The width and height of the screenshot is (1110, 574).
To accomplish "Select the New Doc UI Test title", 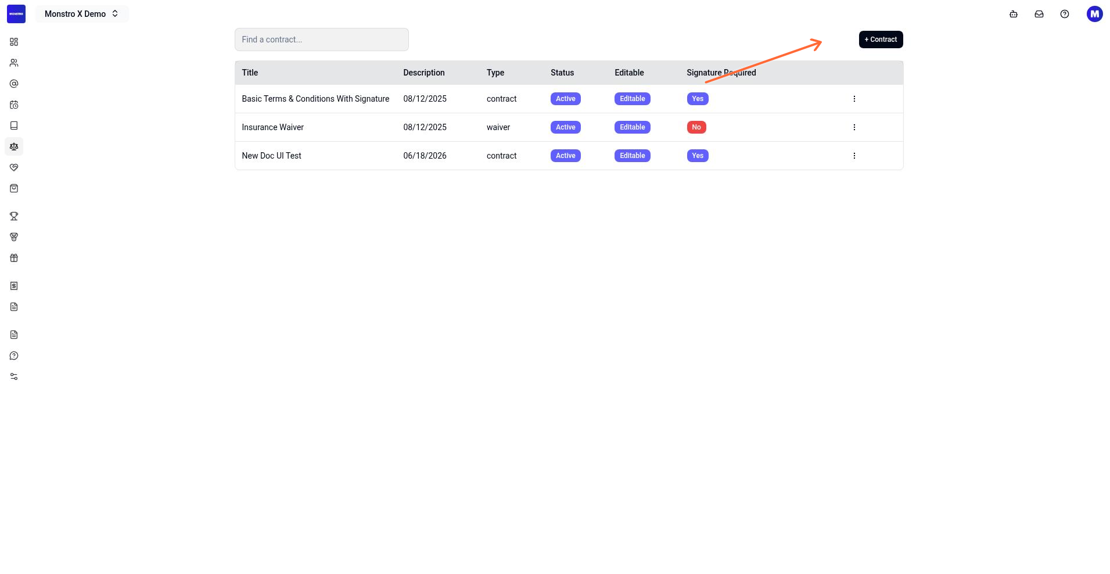I will click(x=271, y=156).
